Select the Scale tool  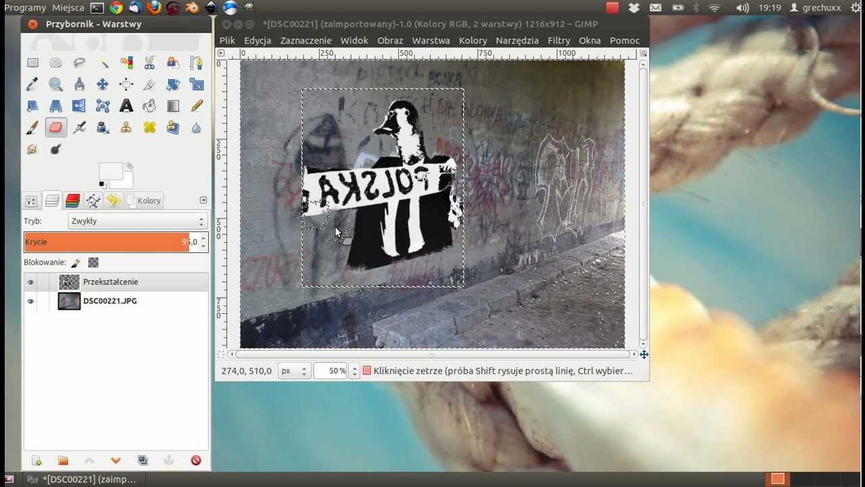[197, 85]
